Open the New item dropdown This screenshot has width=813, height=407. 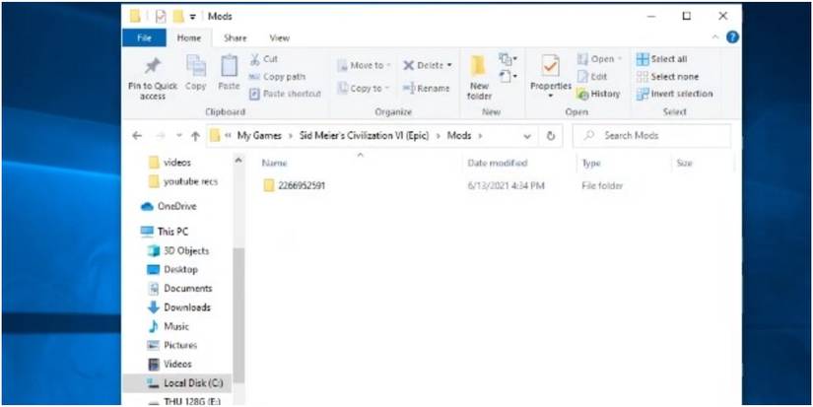coord(508,58)
